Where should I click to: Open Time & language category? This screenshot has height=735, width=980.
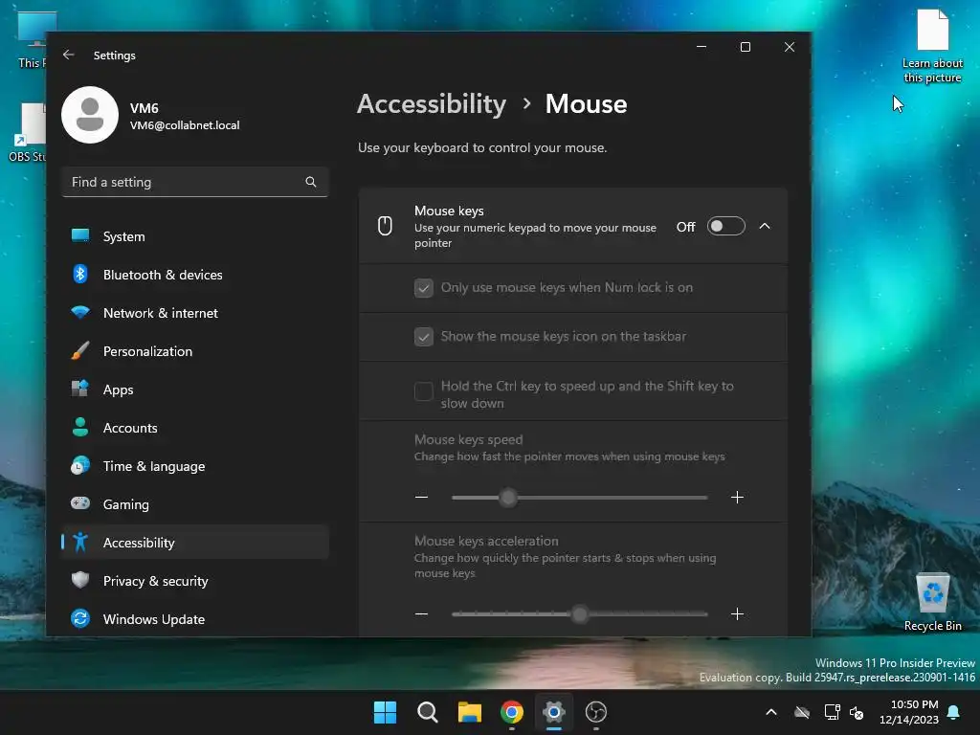[x=195, y=466]
